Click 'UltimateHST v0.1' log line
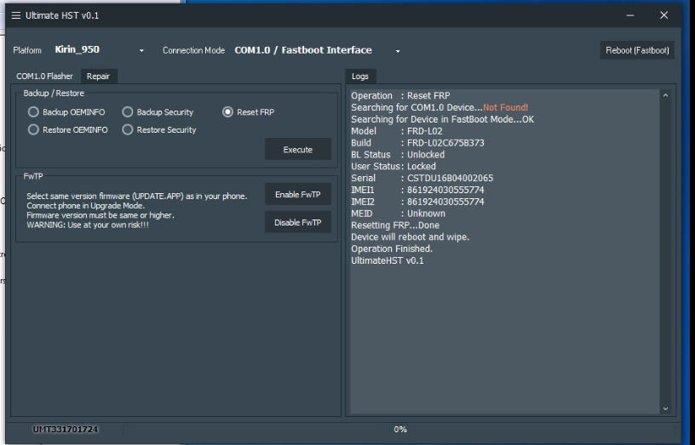 tap(388, 260)
